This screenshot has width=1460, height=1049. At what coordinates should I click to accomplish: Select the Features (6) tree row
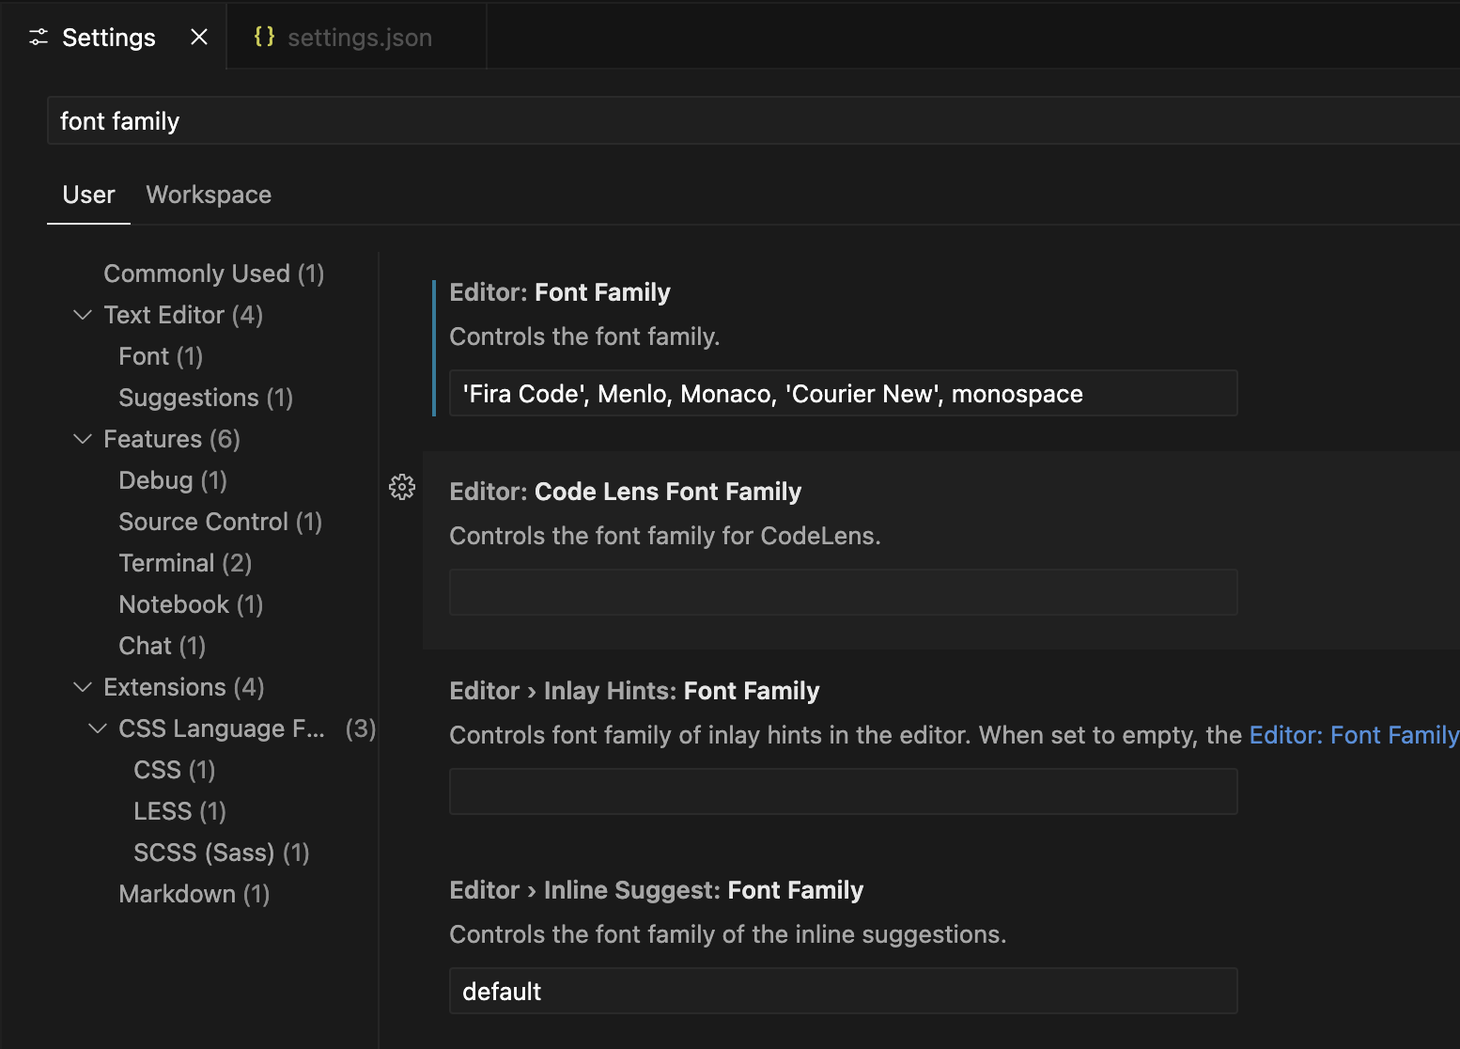[172, 439]
